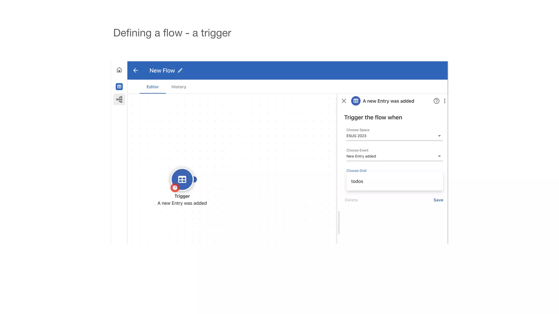Click the panel resize divider handle
The width and height of the screenshot is (559, 314).
click(x=339, y=222)
